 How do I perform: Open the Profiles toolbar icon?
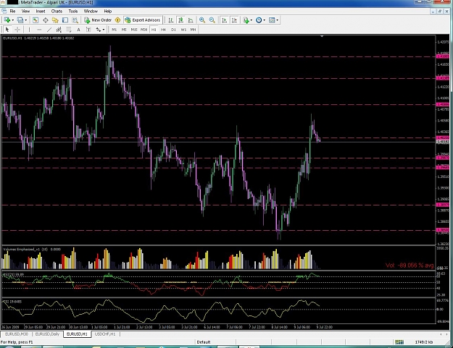(20, 20)
